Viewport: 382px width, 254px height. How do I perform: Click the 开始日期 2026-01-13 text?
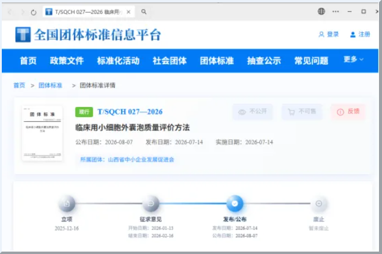click(x=151, y=228)
